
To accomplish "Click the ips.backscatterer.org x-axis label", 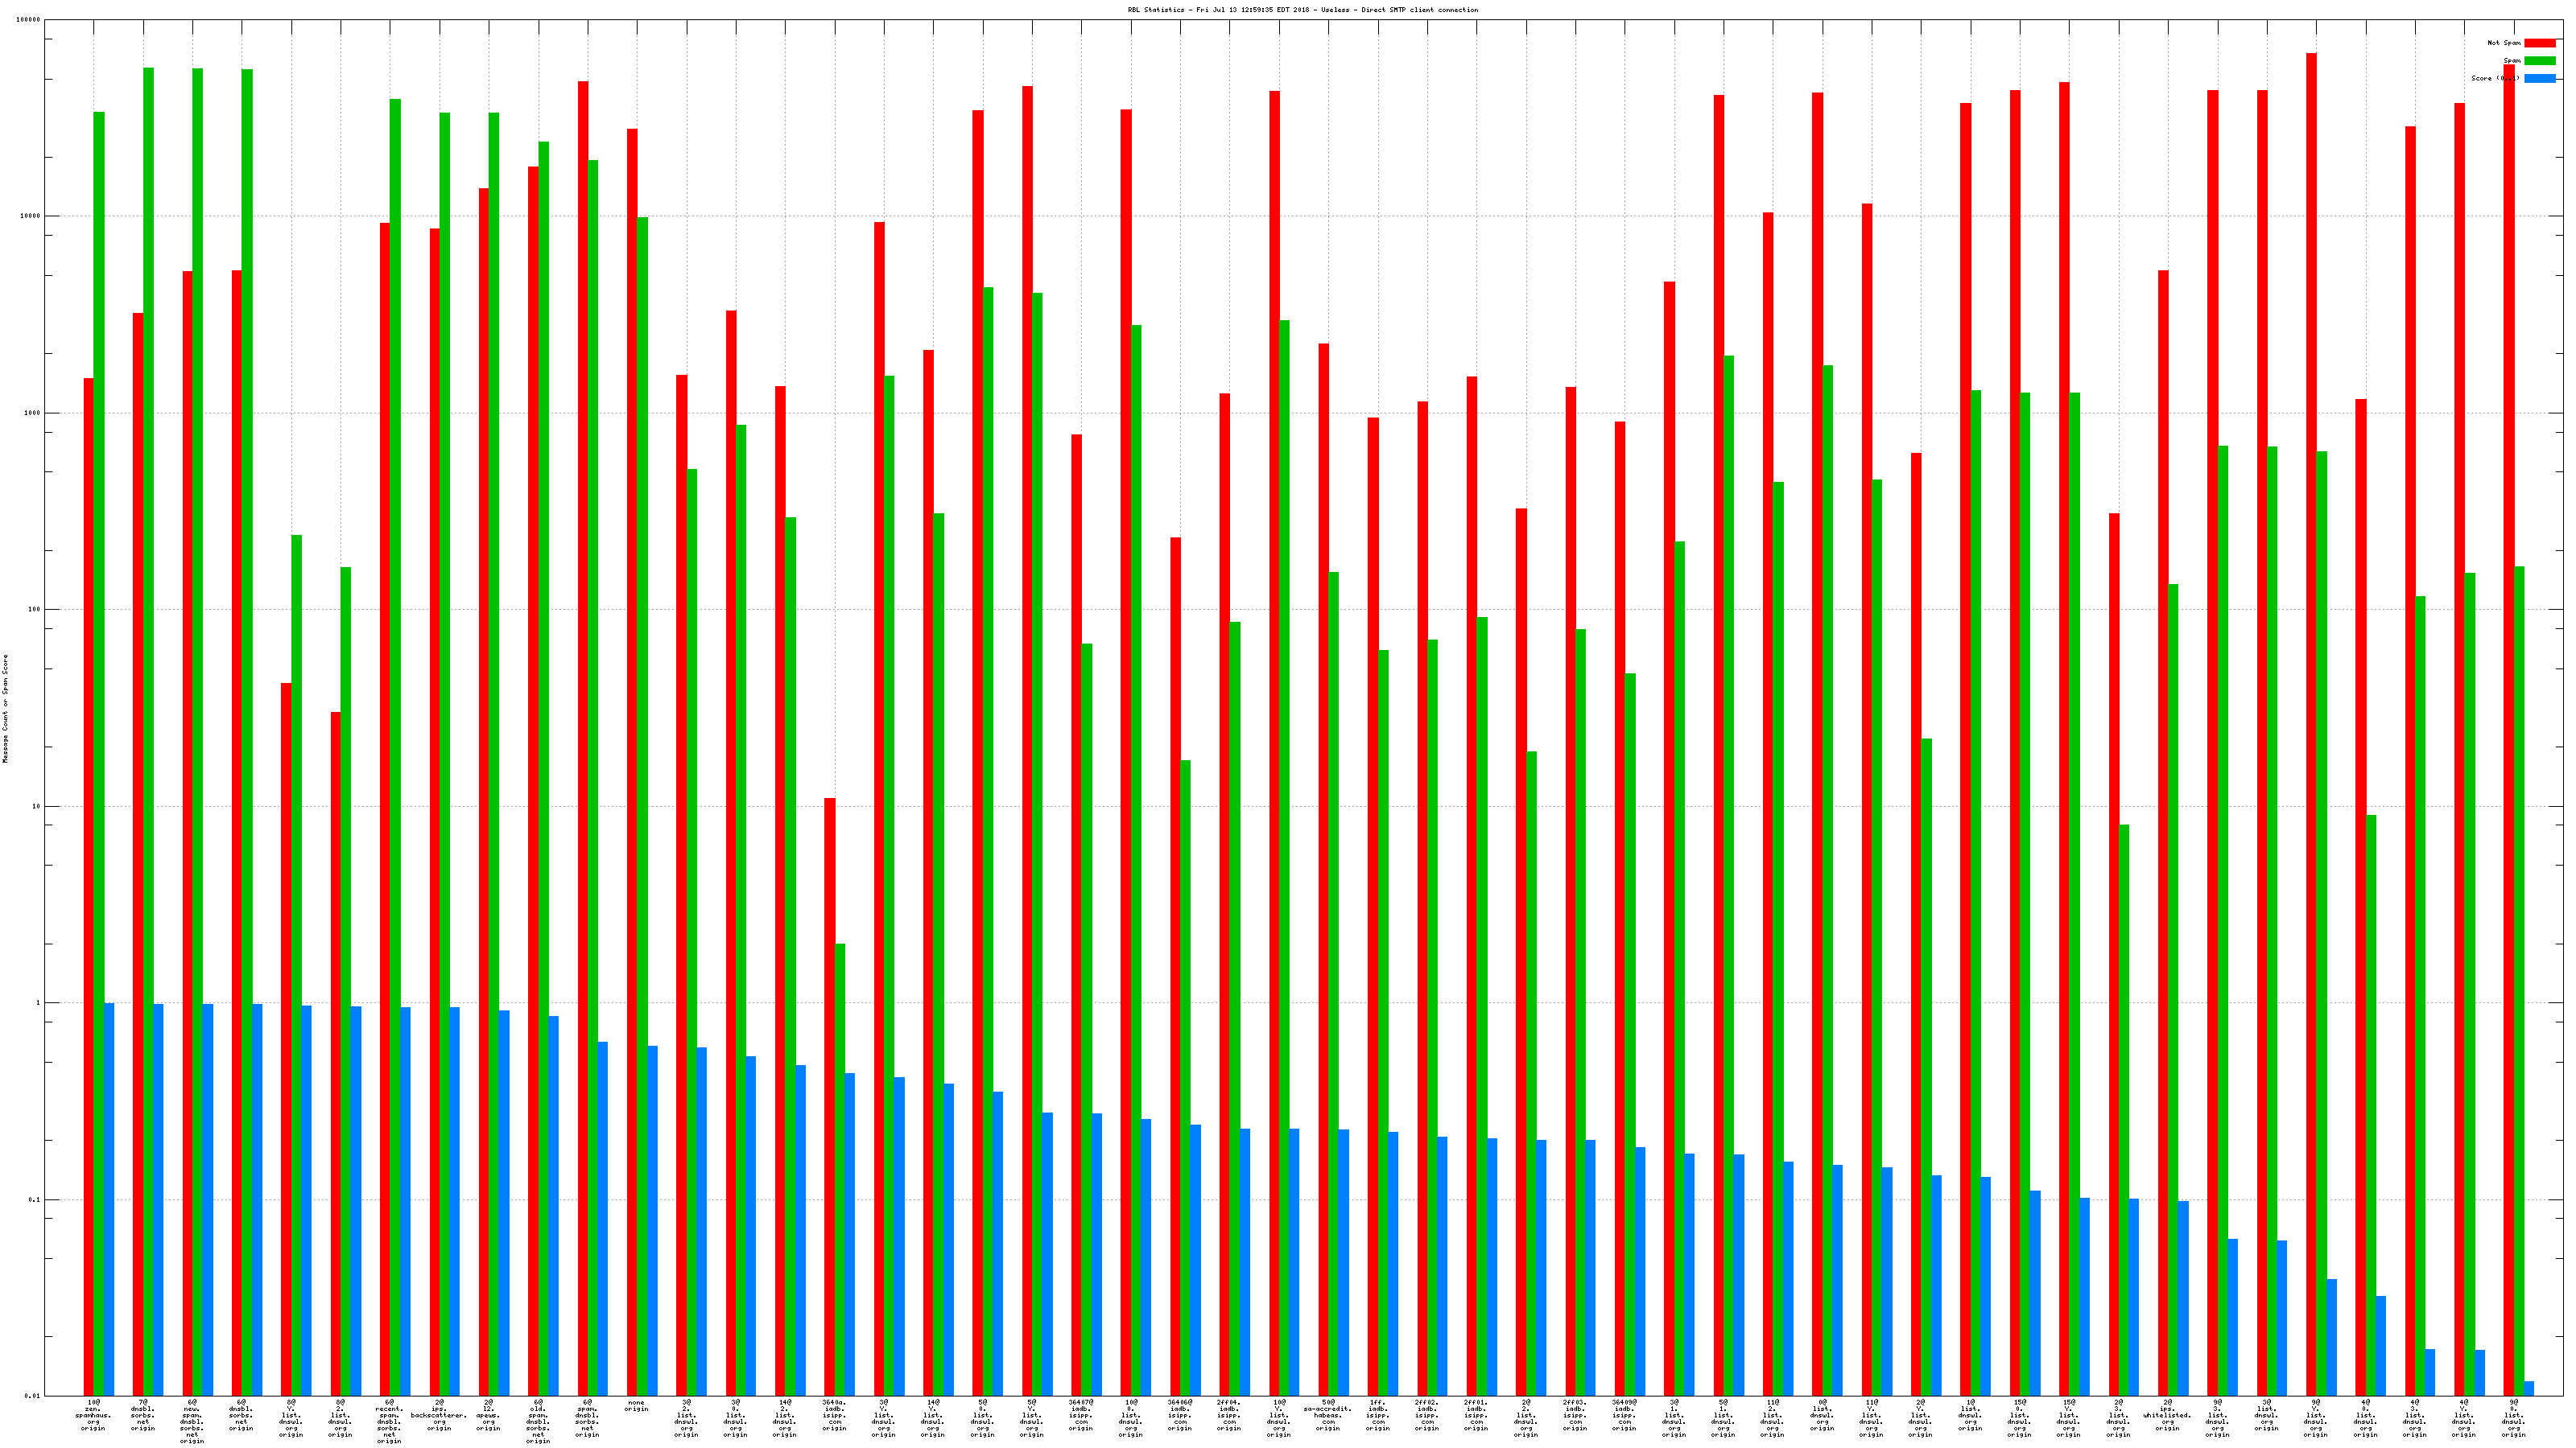I will click(x=439, y=1416).
